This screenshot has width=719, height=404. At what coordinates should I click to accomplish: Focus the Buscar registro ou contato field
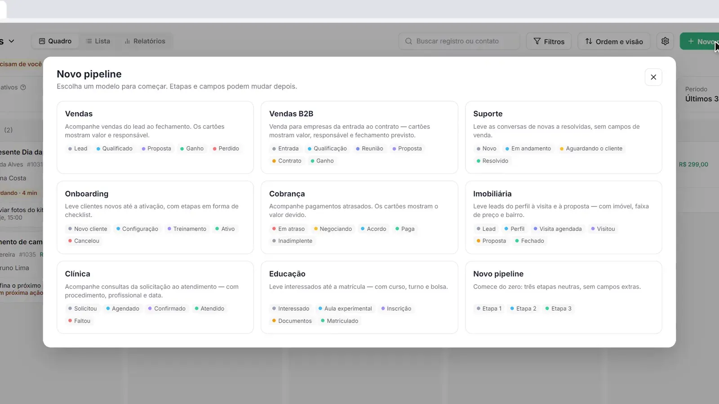pos(459,41)
